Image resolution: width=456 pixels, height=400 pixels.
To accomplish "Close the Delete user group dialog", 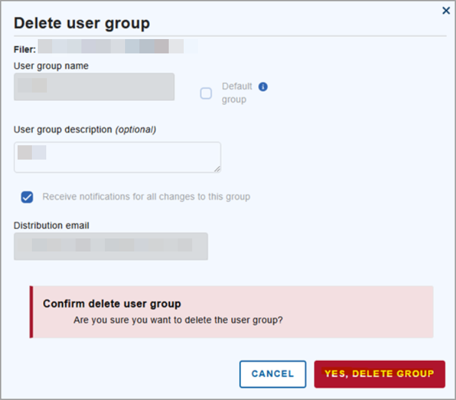I will tap(446, 10).
